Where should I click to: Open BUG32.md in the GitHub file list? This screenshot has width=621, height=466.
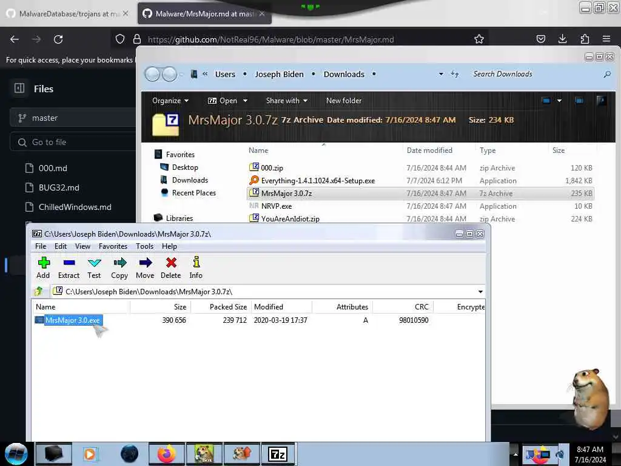pos(59,187)
